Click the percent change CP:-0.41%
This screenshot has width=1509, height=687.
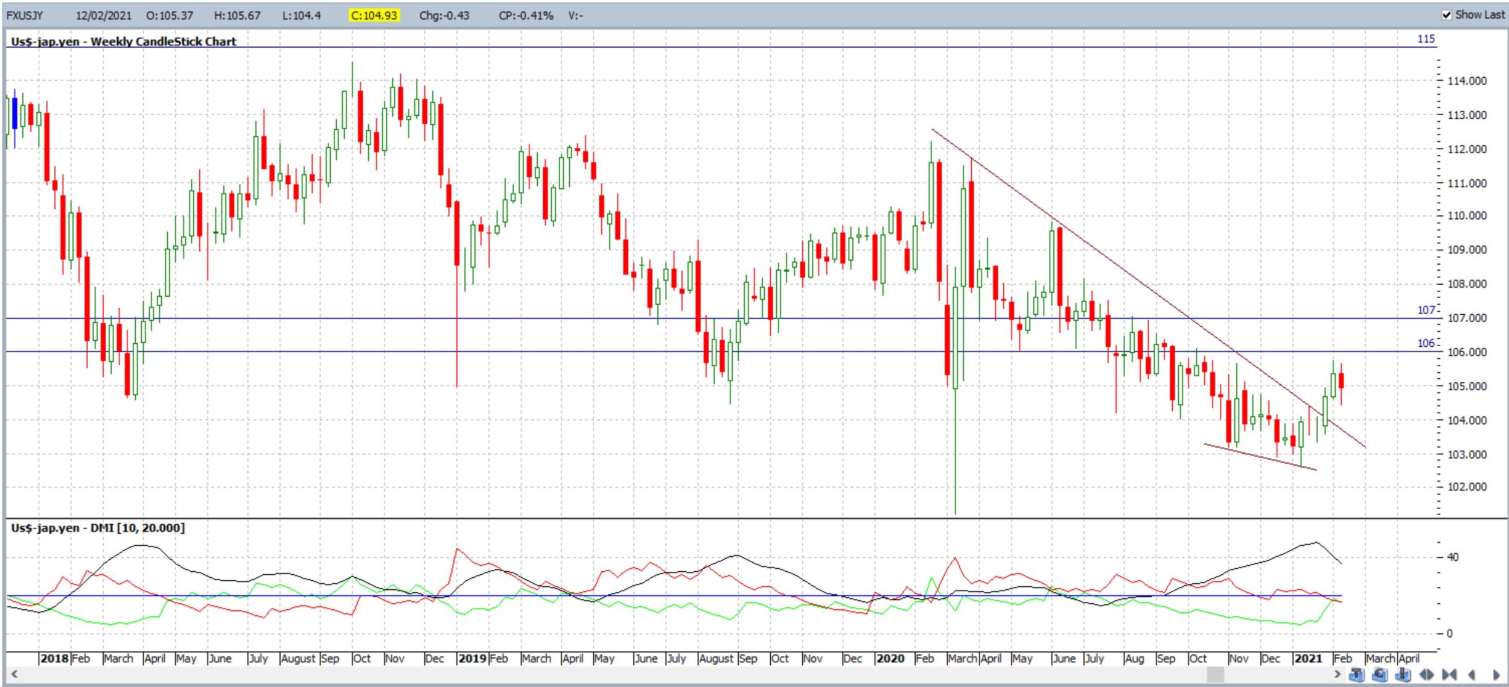(526, 16)
